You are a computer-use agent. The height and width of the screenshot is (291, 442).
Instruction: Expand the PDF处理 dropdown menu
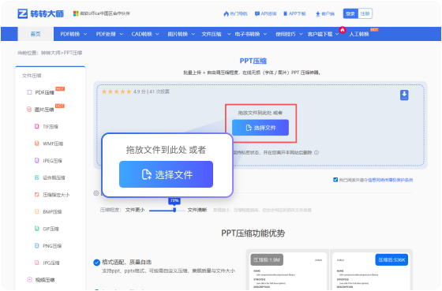click(x=110, y=34)
